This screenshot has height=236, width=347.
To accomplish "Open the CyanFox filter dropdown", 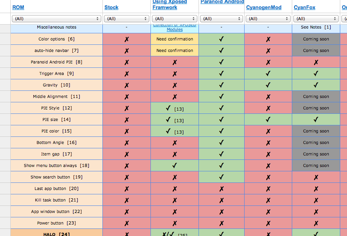I will (x=316, y=19).
